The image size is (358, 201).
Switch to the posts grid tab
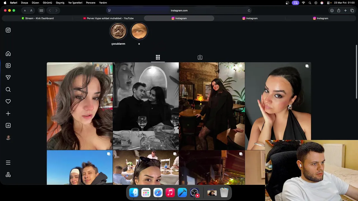[158, 57]
